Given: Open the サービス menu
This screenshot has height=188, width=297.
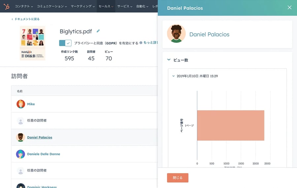Looking at the screenshot, I should click(125, 6).
